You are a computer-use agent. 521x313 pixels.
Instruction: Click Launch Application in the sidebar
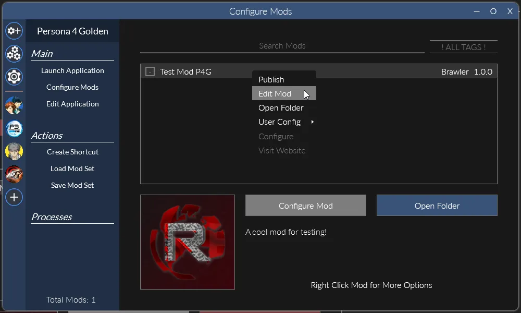pos(72,70)
